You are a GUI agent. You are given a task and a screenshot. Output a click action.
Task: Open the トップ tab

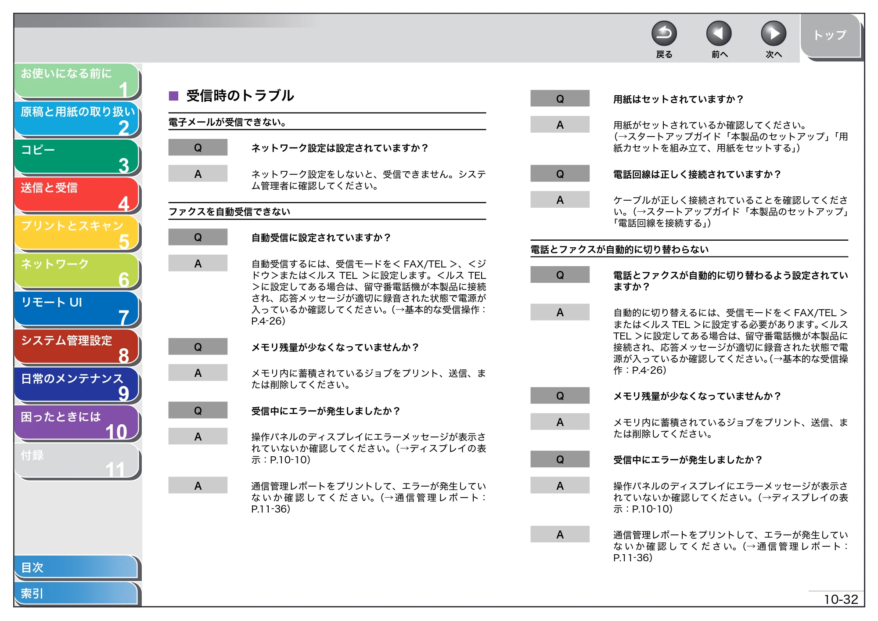(x=830, y=36)
